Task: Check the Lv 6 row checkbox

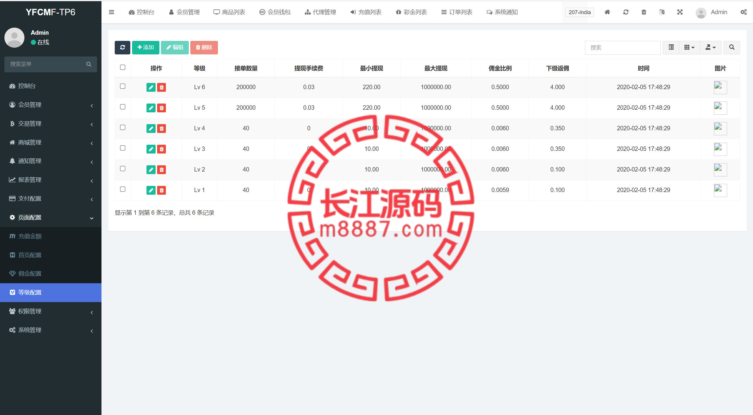Action: pyautogui.click(x=123, y=86)
